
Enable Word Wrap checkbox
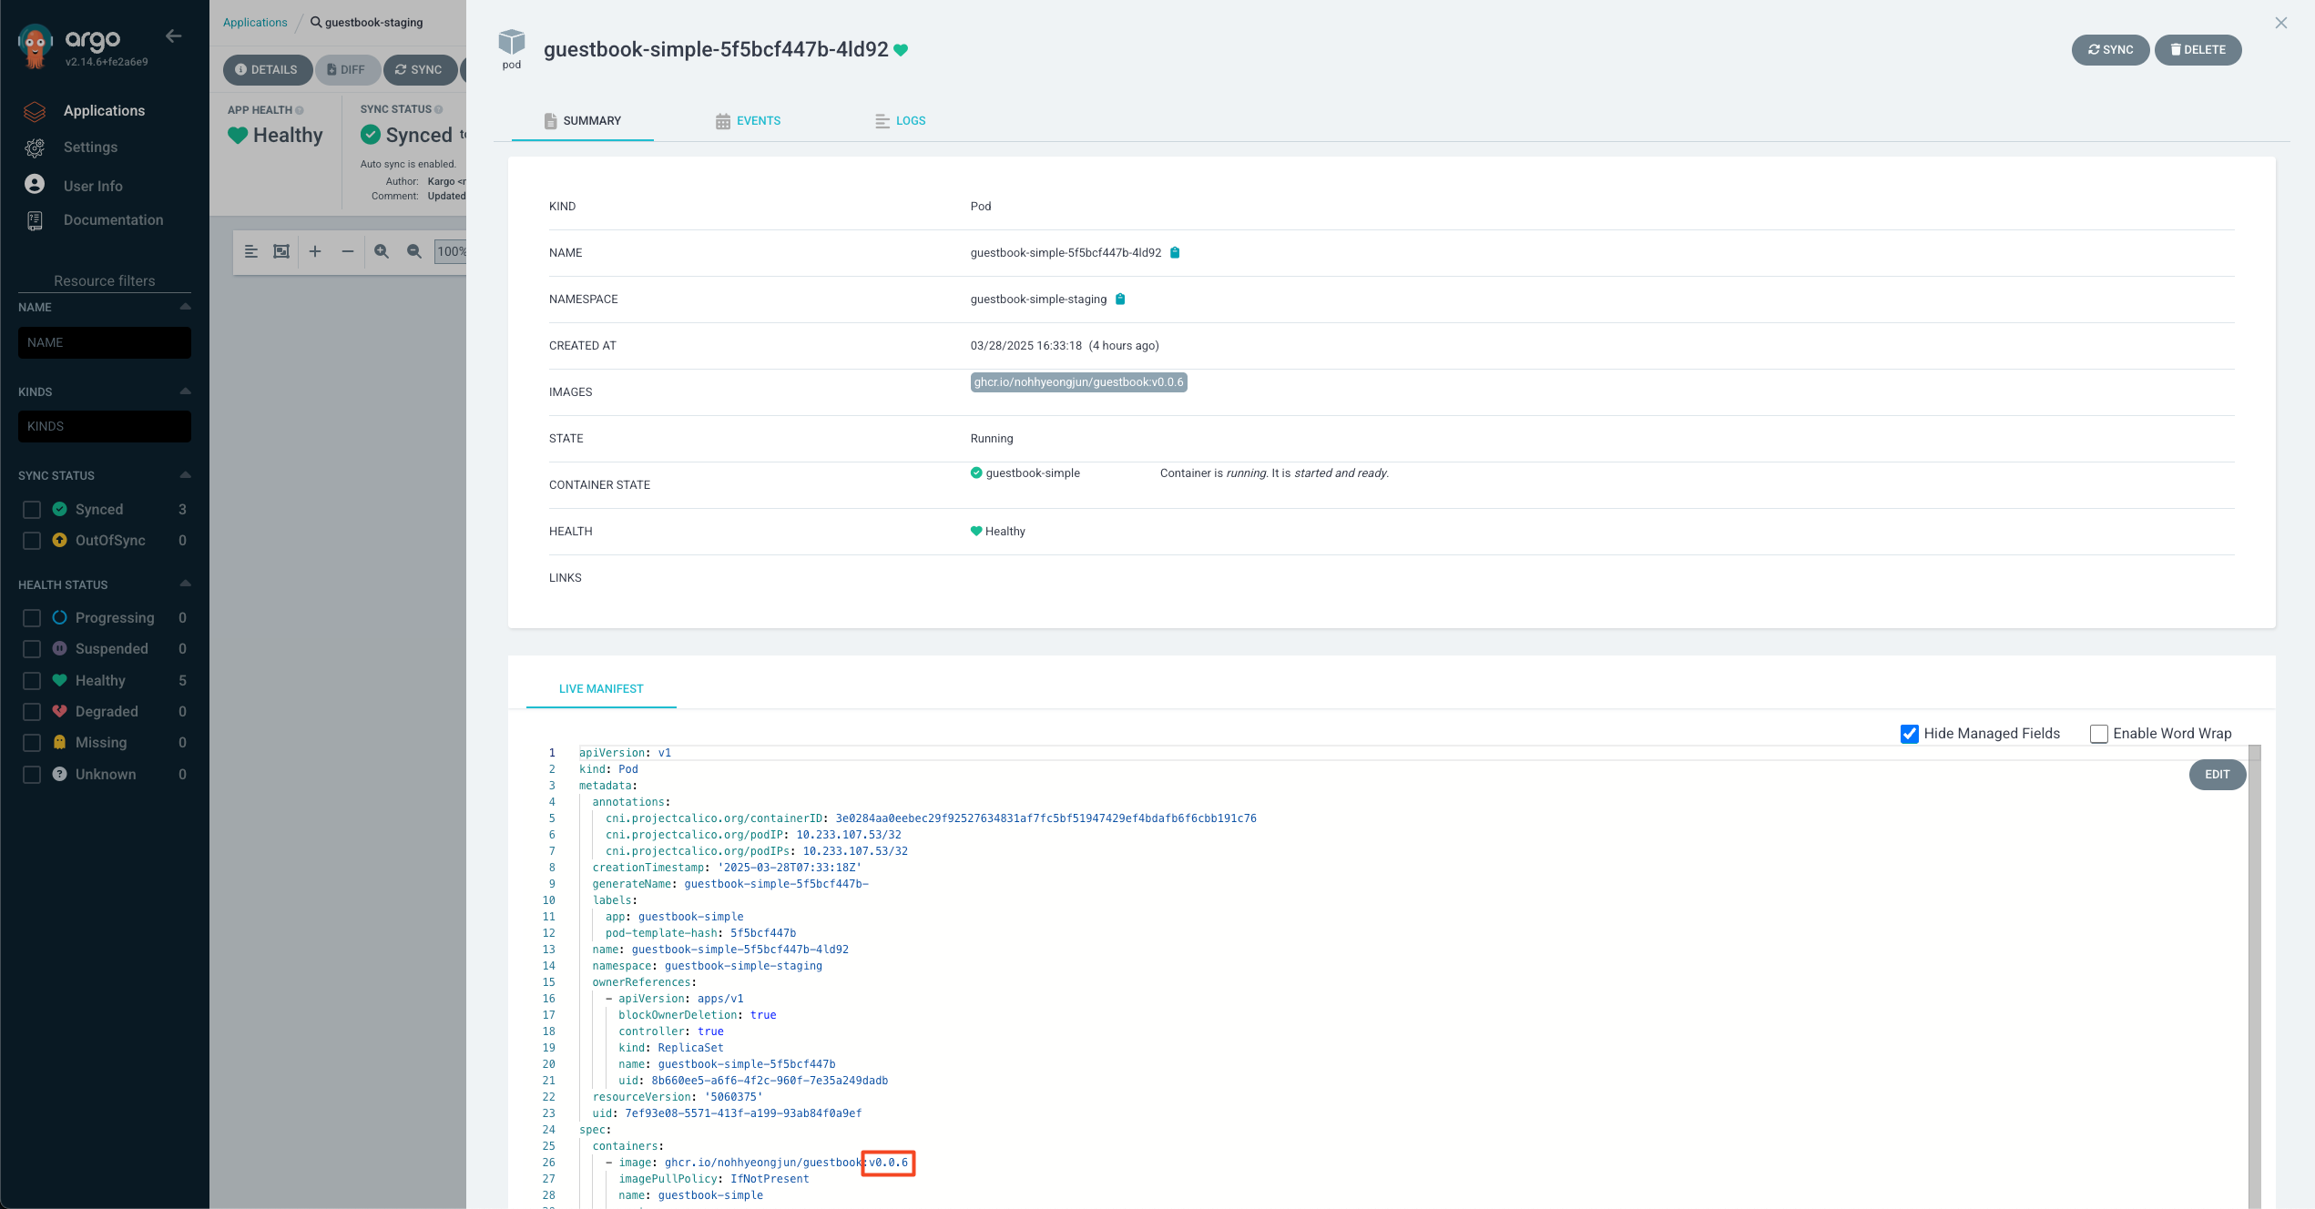2098,734
